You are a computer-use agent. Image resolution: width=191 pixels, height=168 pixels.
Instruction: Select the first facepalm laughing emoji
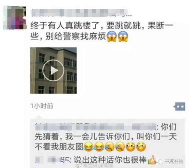coord(109,147)
